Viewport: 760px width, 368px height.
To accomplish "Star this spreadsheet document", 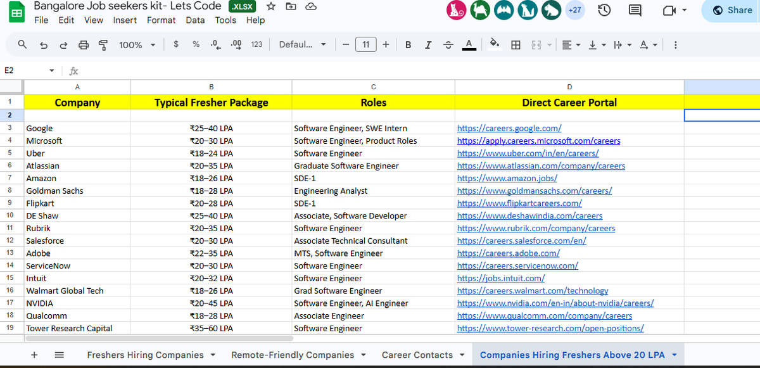I will pos(270,6).
